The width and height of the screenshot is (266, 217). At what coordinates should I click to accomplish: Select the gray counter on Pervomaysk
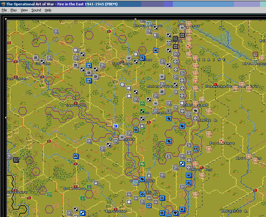pyautogui.click(x=122, y=137)
